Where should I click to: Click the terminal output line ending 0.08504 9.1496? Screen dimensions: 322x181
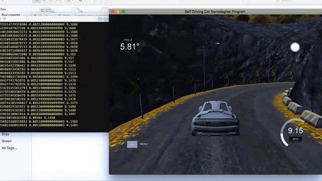tap(28, 118)
